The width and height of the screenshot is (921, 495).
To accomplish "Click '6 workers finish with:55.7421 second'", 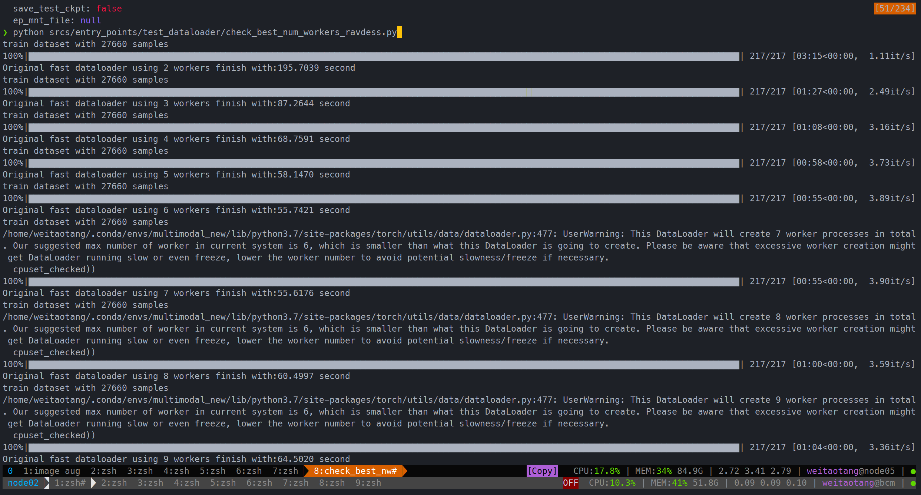I will (x=256, y=210).
